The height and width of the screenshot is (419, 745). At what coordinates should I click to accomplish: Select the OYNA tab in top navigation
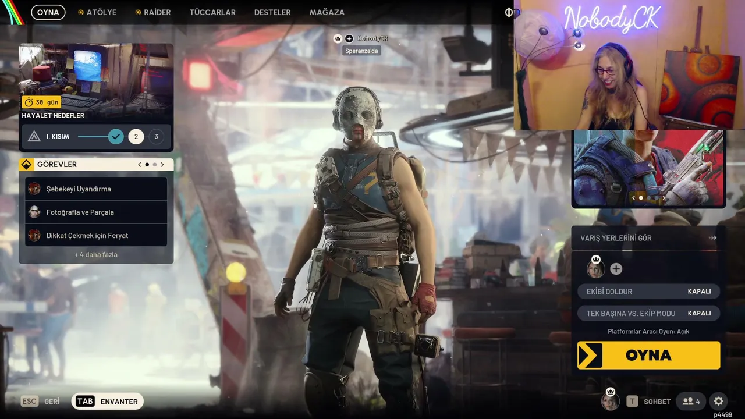point(48,12)
